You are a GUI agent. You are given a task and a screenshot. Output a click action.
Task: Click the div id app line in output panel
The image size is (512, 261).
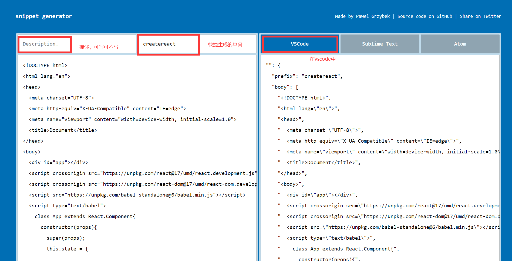coord(318,195)
